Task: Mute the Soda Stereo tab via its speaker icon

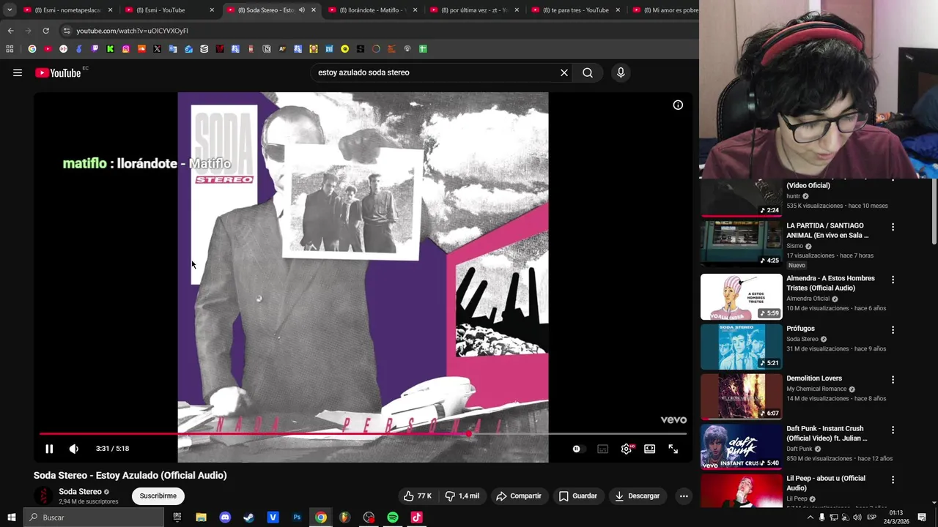Action: [302, 10]
